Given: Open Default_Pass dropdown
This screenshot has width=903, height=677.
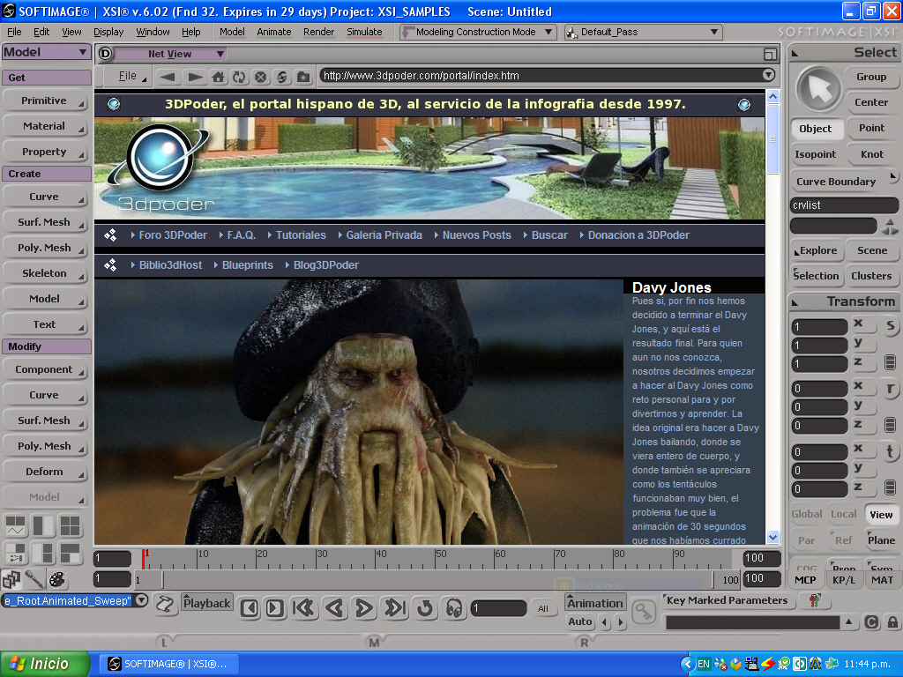Looking at the screenshot, I should coord(644,33).
